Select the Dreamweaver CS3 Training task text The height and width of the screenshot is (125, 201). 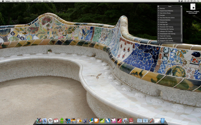(x=168, y=34)
